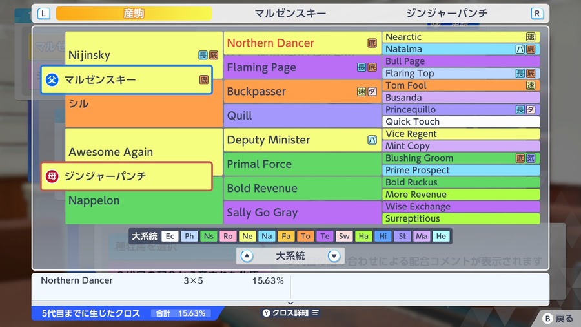Image resolution: width=581 pixels, height=327 pixels.
Task: Click the パ trait icon on Natalma
Action: point(520,49)
